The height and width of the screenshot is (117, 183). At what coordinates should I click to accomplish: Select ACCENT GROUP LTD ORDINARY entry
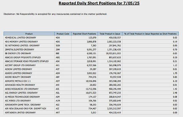[20, 65]
